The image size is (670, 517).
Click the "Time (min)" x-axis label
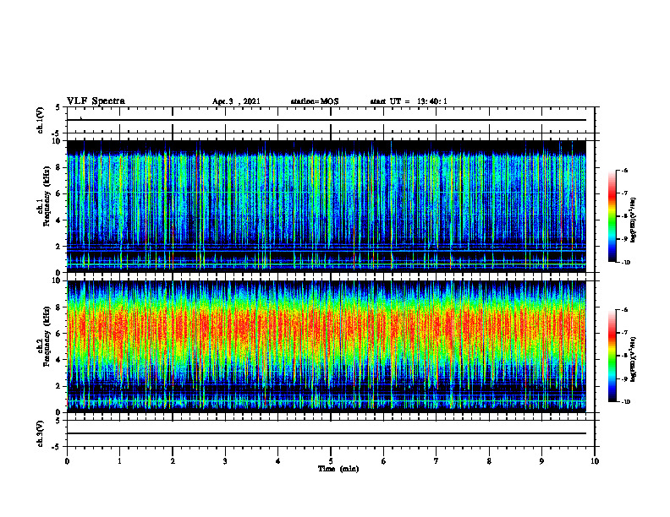coord(338,469)
